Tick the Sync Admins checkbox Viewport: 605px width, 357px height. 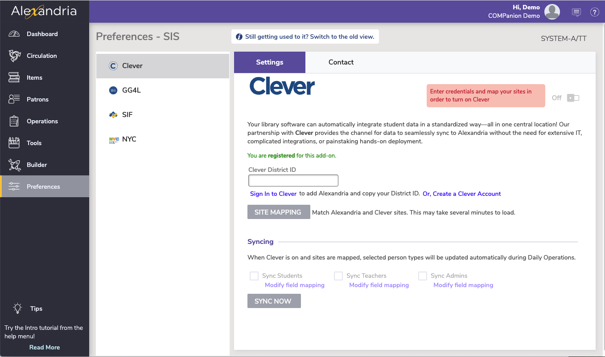pos(423,276)
